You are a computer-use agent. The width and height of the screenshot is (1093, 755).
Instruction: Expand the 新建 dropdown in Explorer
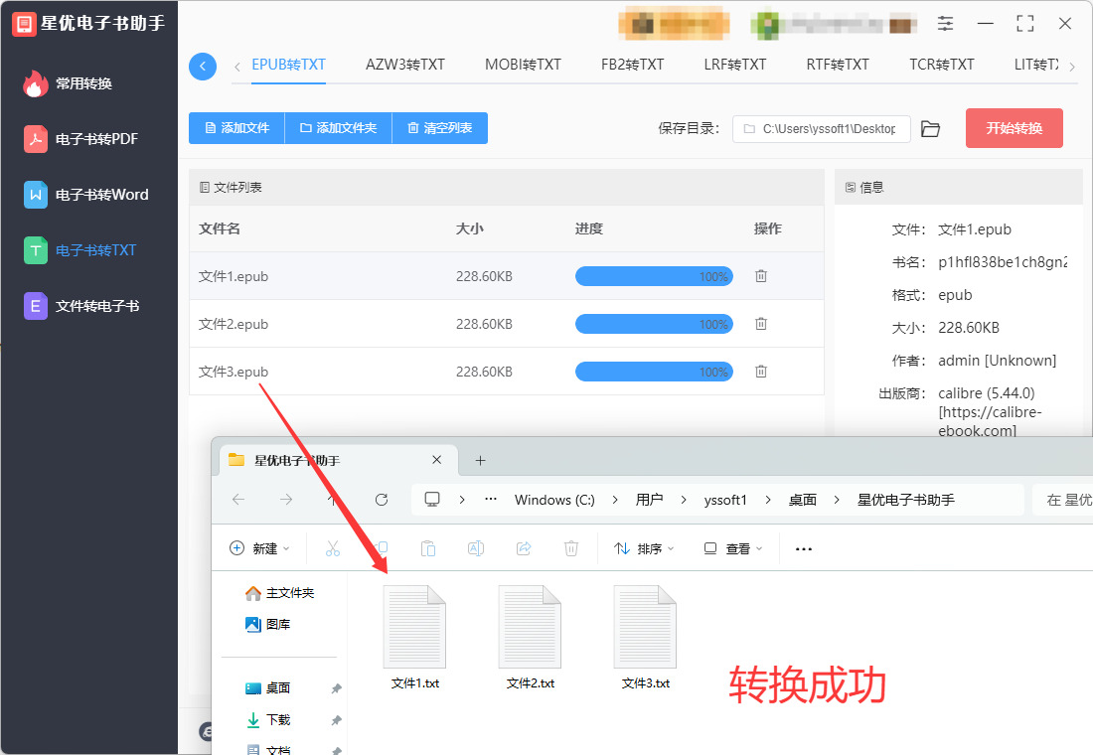click(x=259, y=548)
